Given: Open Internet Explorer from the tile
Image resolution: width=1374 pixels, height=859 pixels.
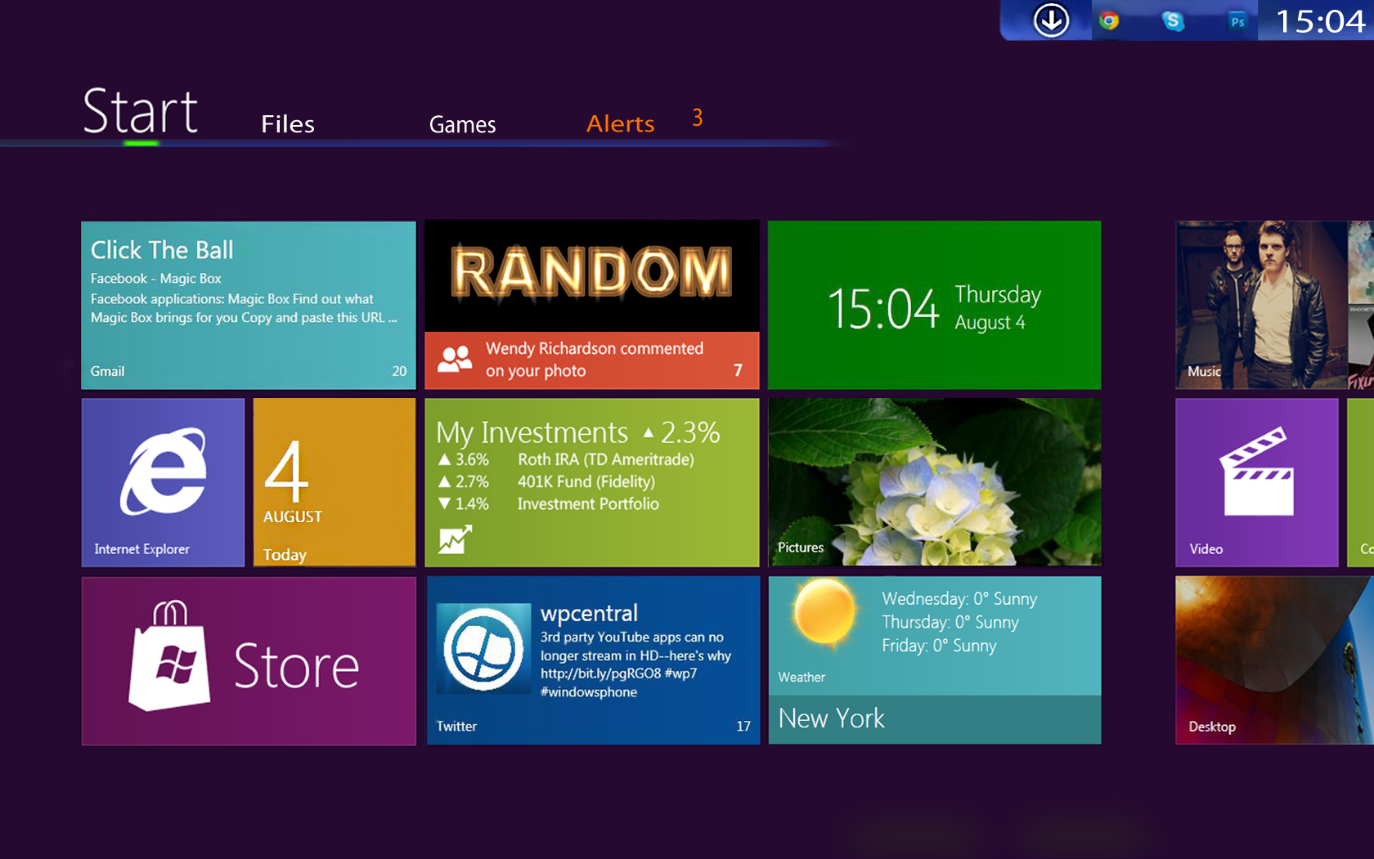Looking at the screenshot, I should (162, 482).
